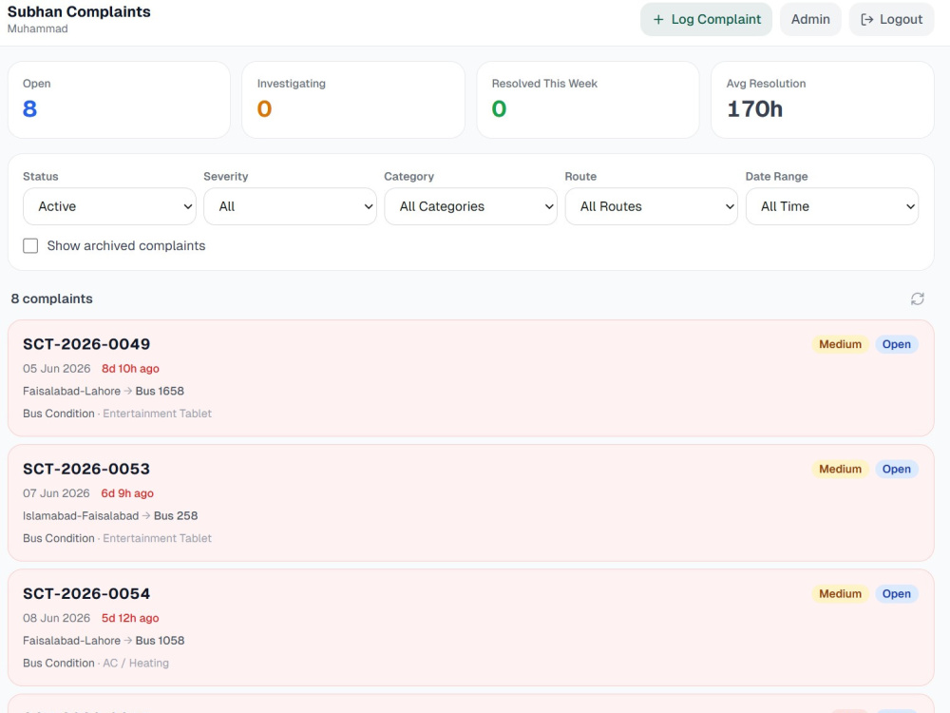Click 'Show archived complaints' label text
This screenshot has height=713, width=950.
pos(126,245)
